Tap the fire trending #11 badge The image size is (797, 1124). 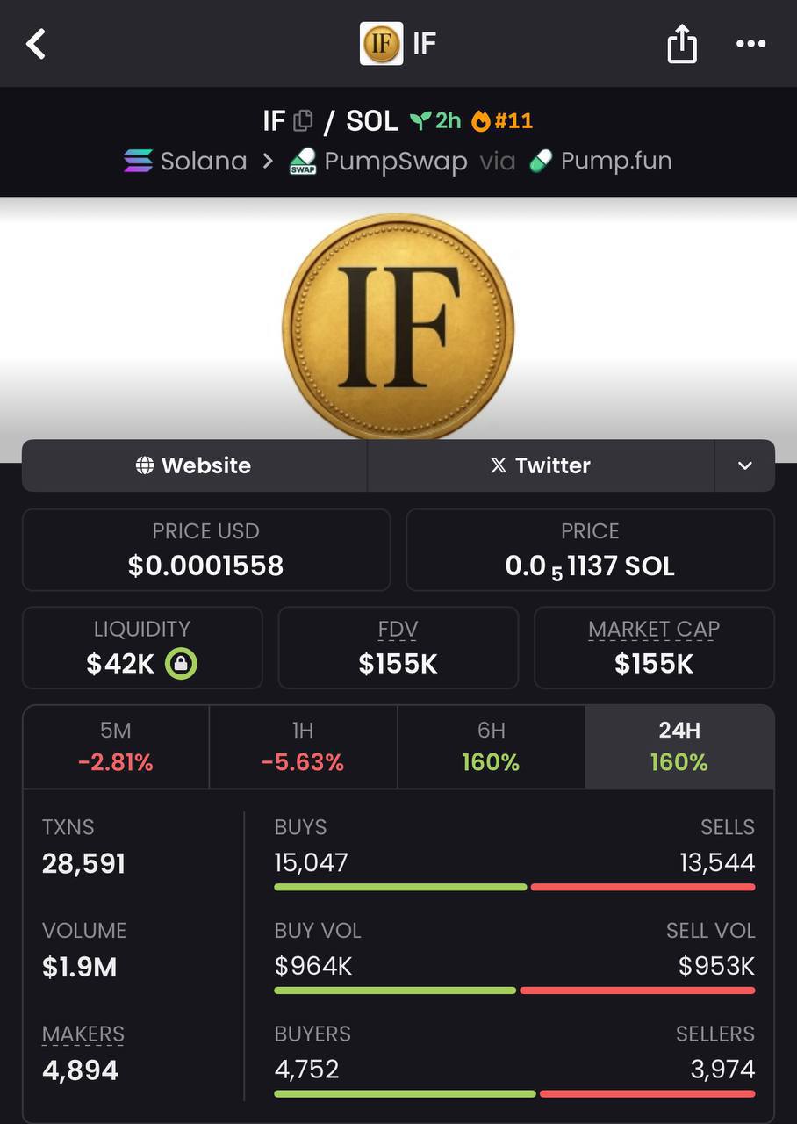[x=502, y=120]
